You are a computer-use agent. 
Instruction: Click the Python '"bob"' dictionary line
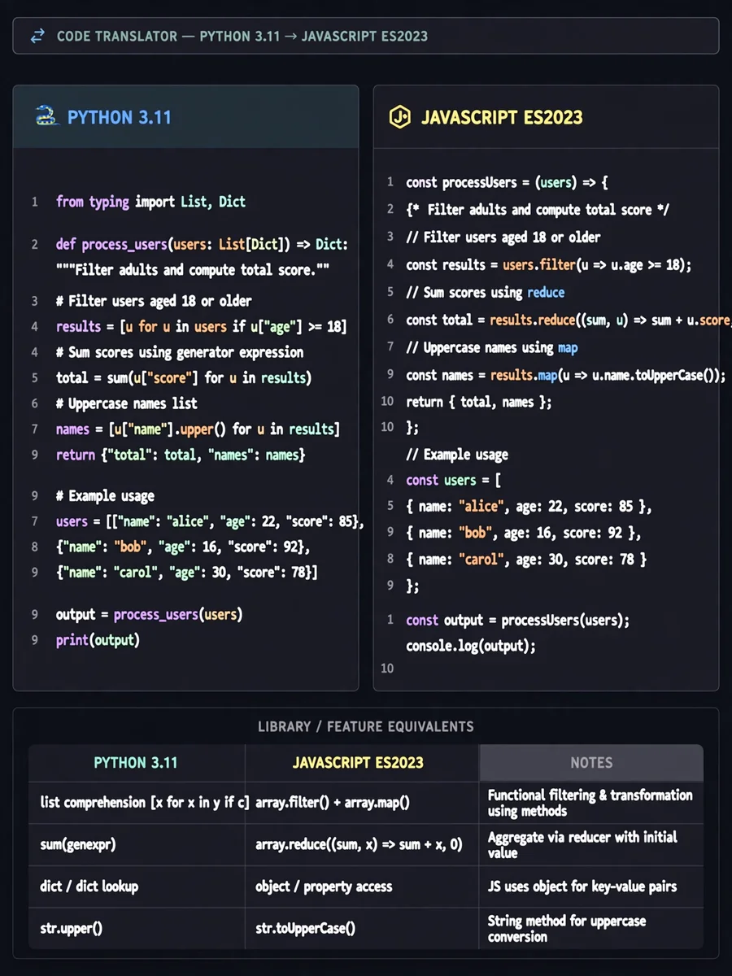pyautogui.click(x=183, y=547)
